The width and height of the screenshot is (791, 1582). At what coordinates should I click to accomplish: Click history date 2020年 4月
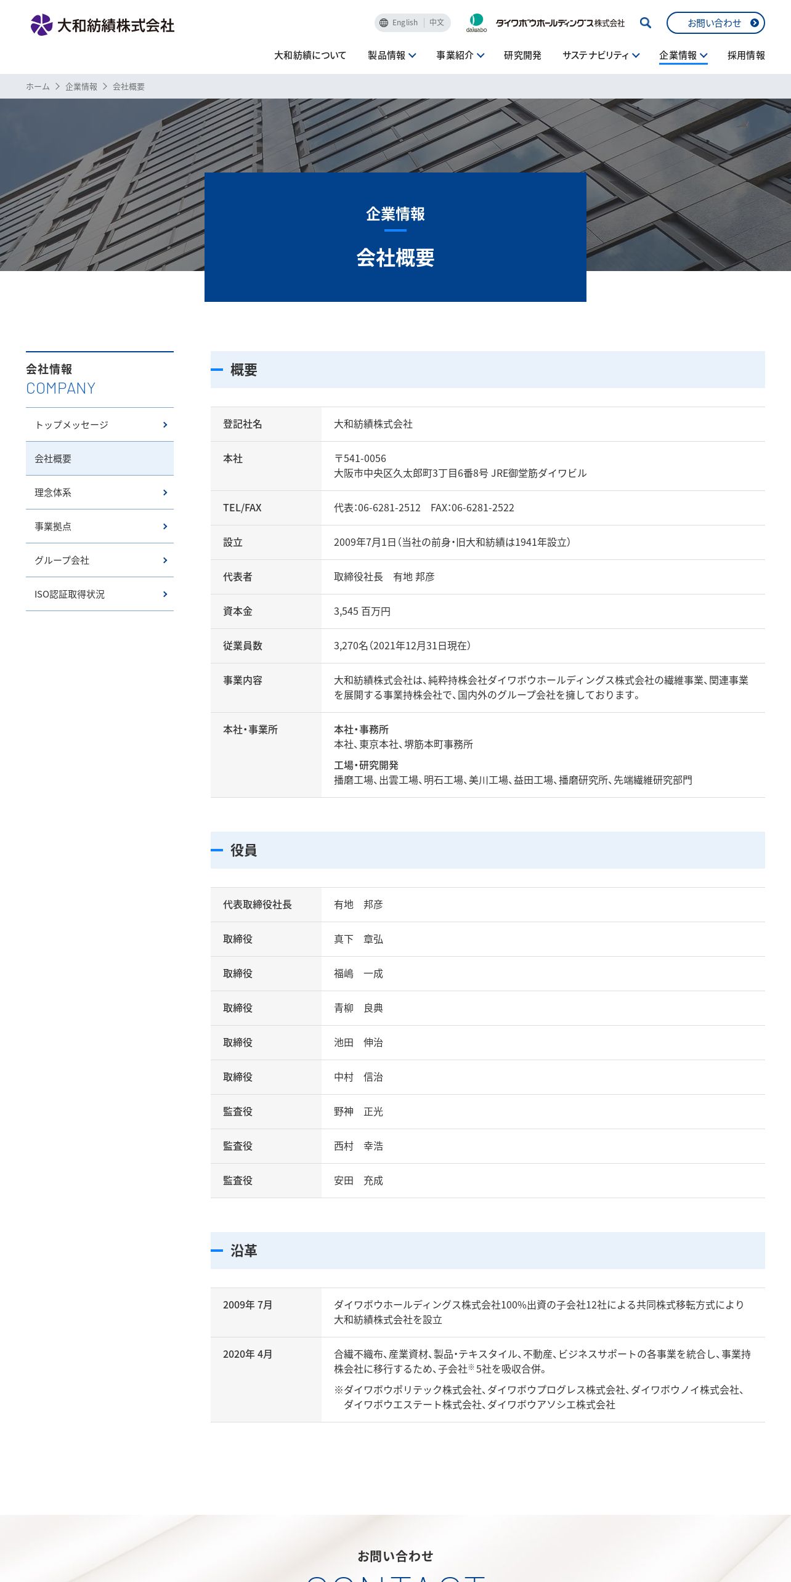(x=248, y=1354)
